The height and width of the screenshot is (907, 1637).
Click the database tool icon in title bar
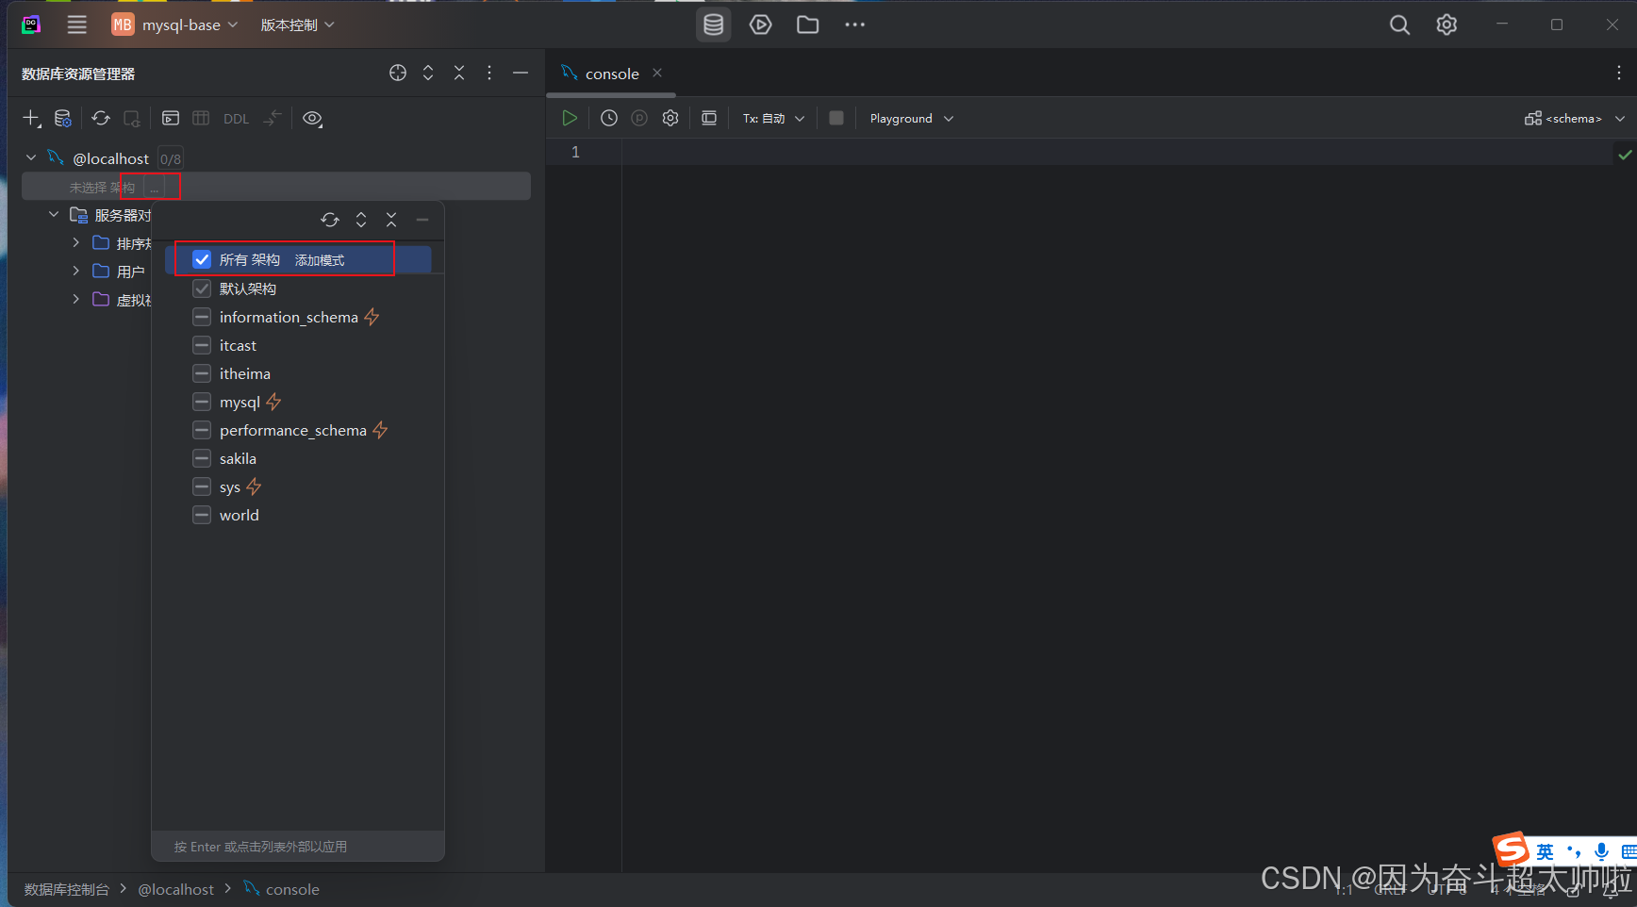714,25
